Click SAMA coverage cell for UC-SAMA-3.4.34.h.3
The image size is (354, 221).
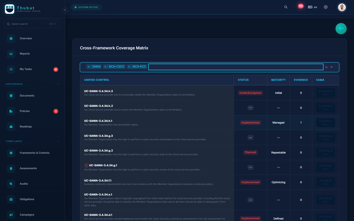[326, 93]
